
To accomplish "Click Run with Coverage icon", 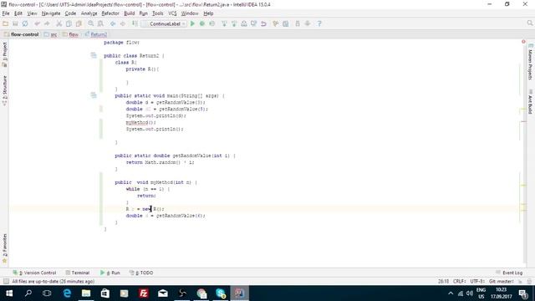I will (211, 23).
